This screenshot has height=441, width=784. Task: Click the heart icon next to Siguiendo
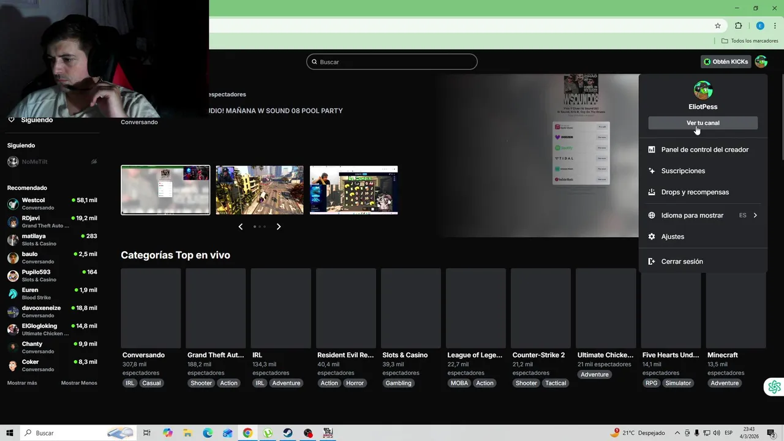11,120
